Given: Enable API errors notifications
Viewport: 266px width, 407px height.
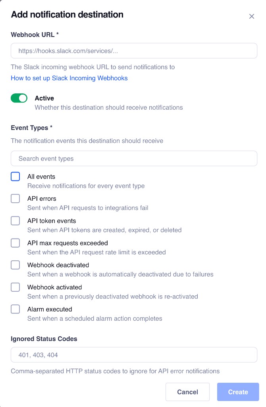Looking at the screenshot, I should pos(15,198).
